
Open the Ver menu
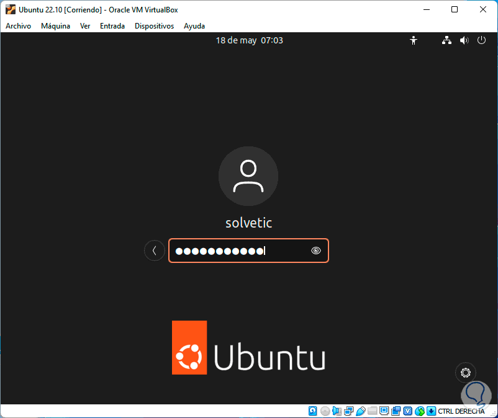coord(85,26)
